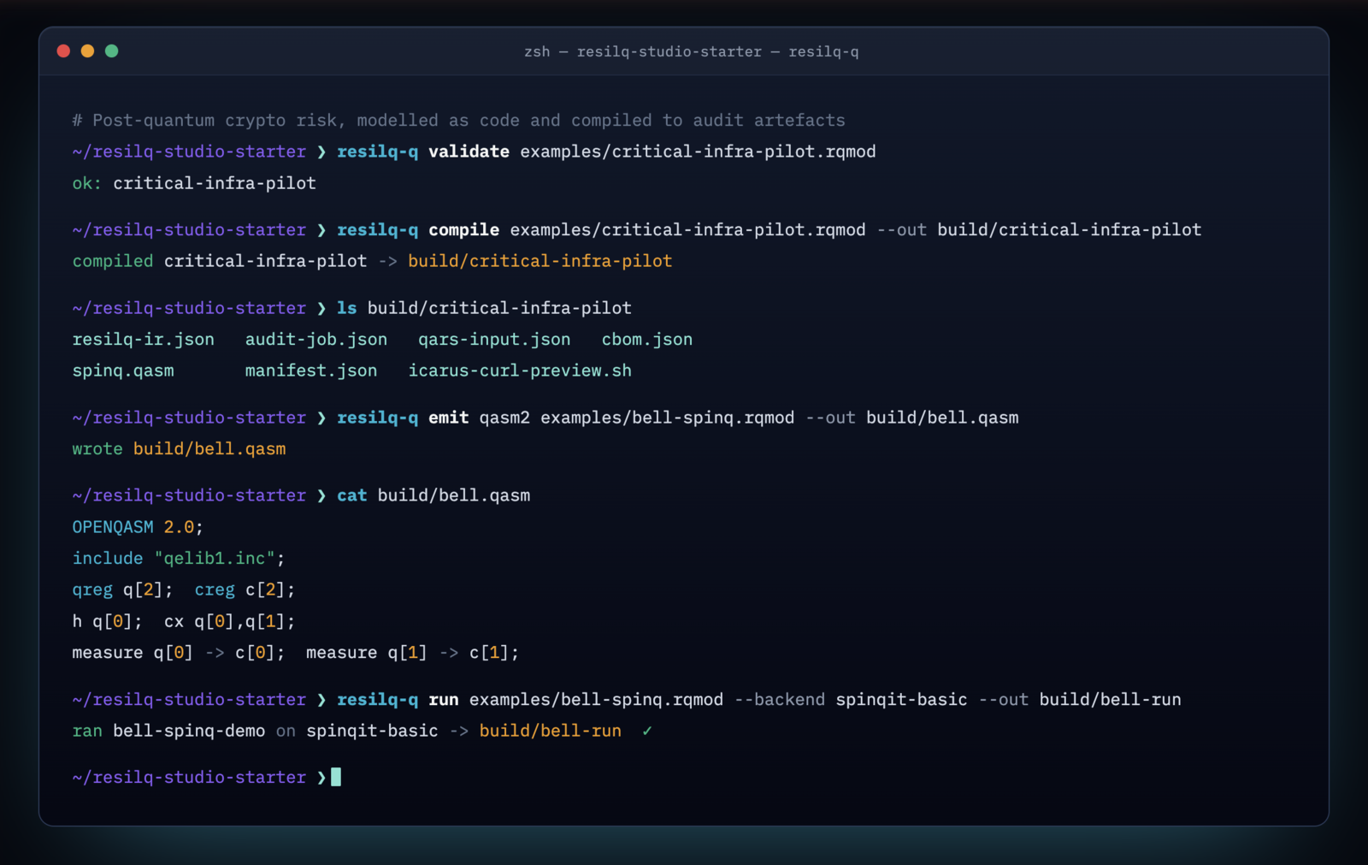The image size is (1368, 865).
Task: Click the file name 'cbom.json'
Action: click(647, 340)
